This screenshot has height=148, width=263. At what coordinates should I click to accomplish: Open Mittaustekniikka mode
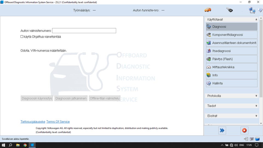pos(232,67)
